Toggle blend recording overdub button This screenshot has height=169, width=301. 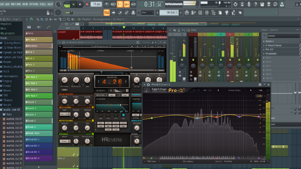[126, 4]
